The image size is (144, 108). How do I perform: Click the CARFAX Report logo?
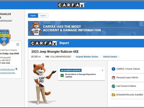44,43
